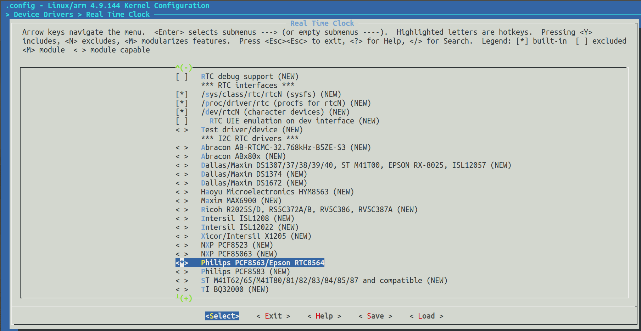Click the Real Time Clock breadcrumb in the path
The image size is (641, 331).
coord(118,15)
